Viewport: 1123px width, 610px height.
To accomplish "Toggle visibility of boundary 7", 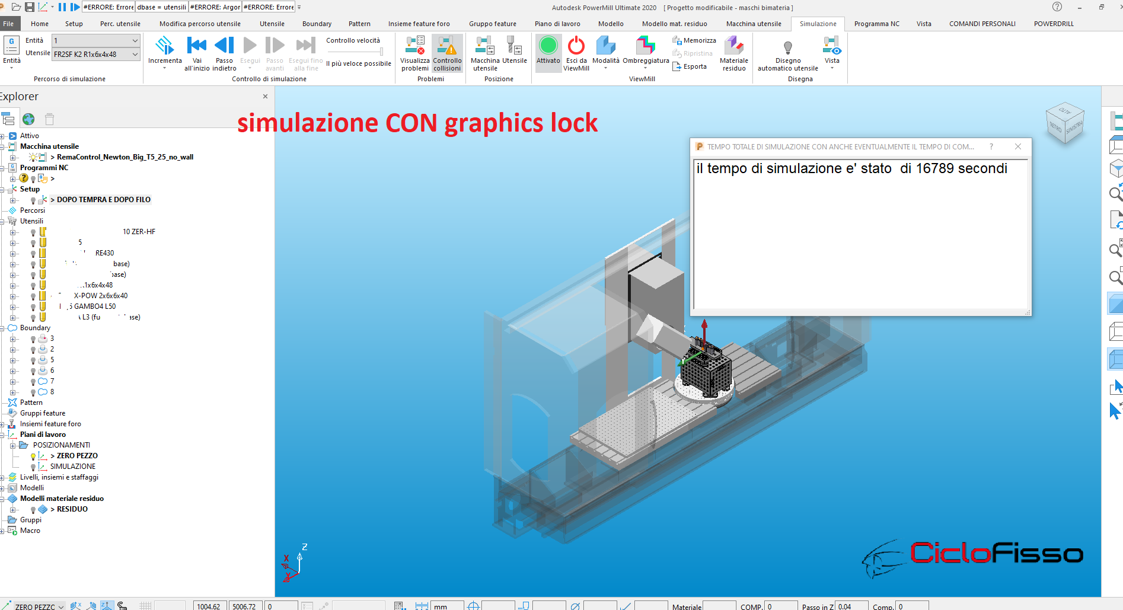I will tap(33, 382).
